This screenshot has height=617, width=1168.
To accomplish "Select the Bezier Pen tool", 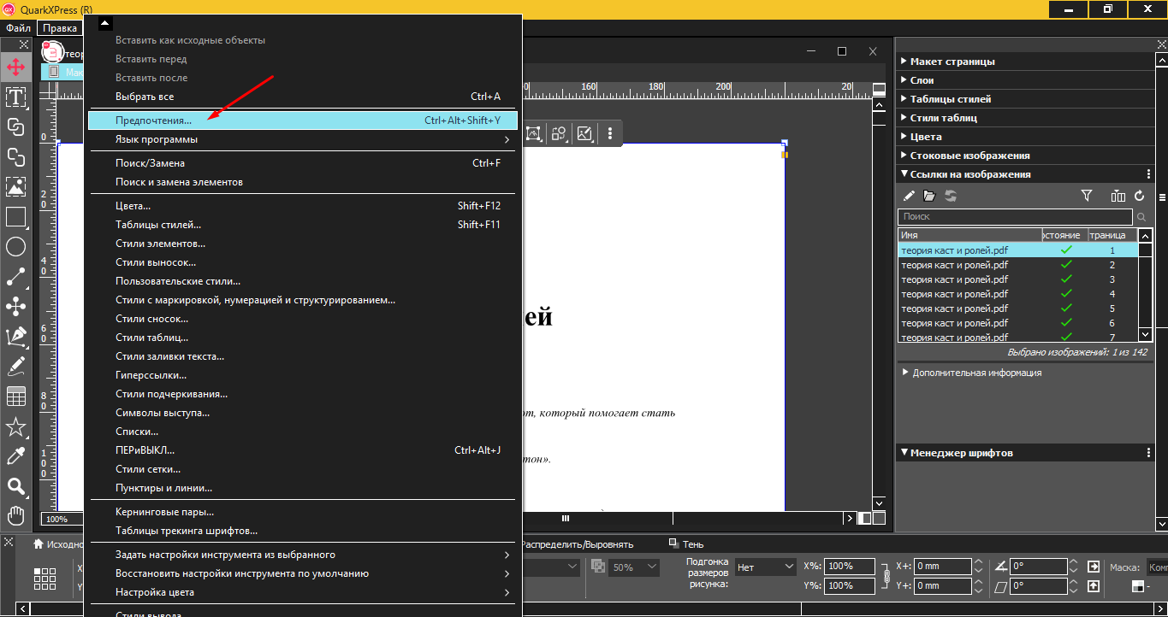I will click(x=15, y=337).
